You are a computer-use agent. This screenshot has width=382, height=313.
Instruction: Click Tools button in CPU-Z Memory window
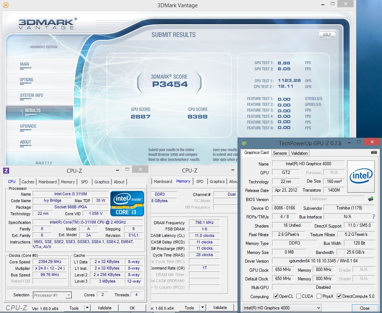(189, 308)
